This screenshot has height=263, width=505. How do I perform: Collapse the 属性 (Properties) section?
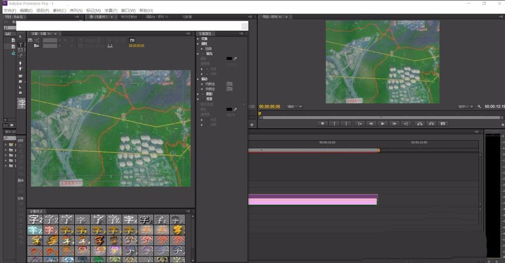pyautogui.click(x=198, y=44)
